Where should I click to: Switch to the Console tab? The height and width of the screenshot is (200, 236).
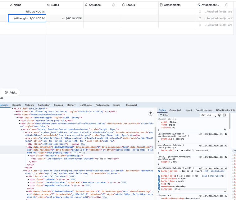(17, 105)
